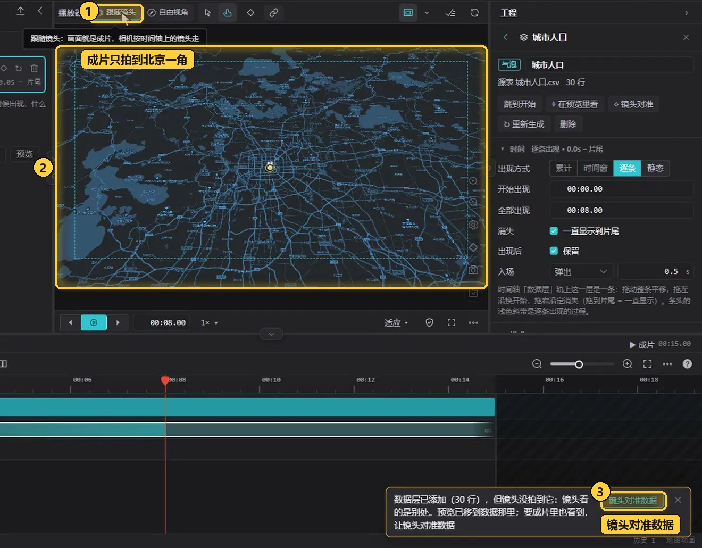Screen dimensions: 702x548
Task: Open the 1× playback speed dropdown
Action: coord(209,322)
